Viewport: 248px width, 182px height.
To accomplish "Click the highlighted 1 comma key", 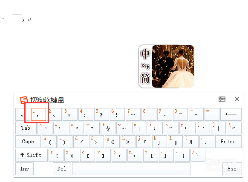I will (x=38, y=114).
